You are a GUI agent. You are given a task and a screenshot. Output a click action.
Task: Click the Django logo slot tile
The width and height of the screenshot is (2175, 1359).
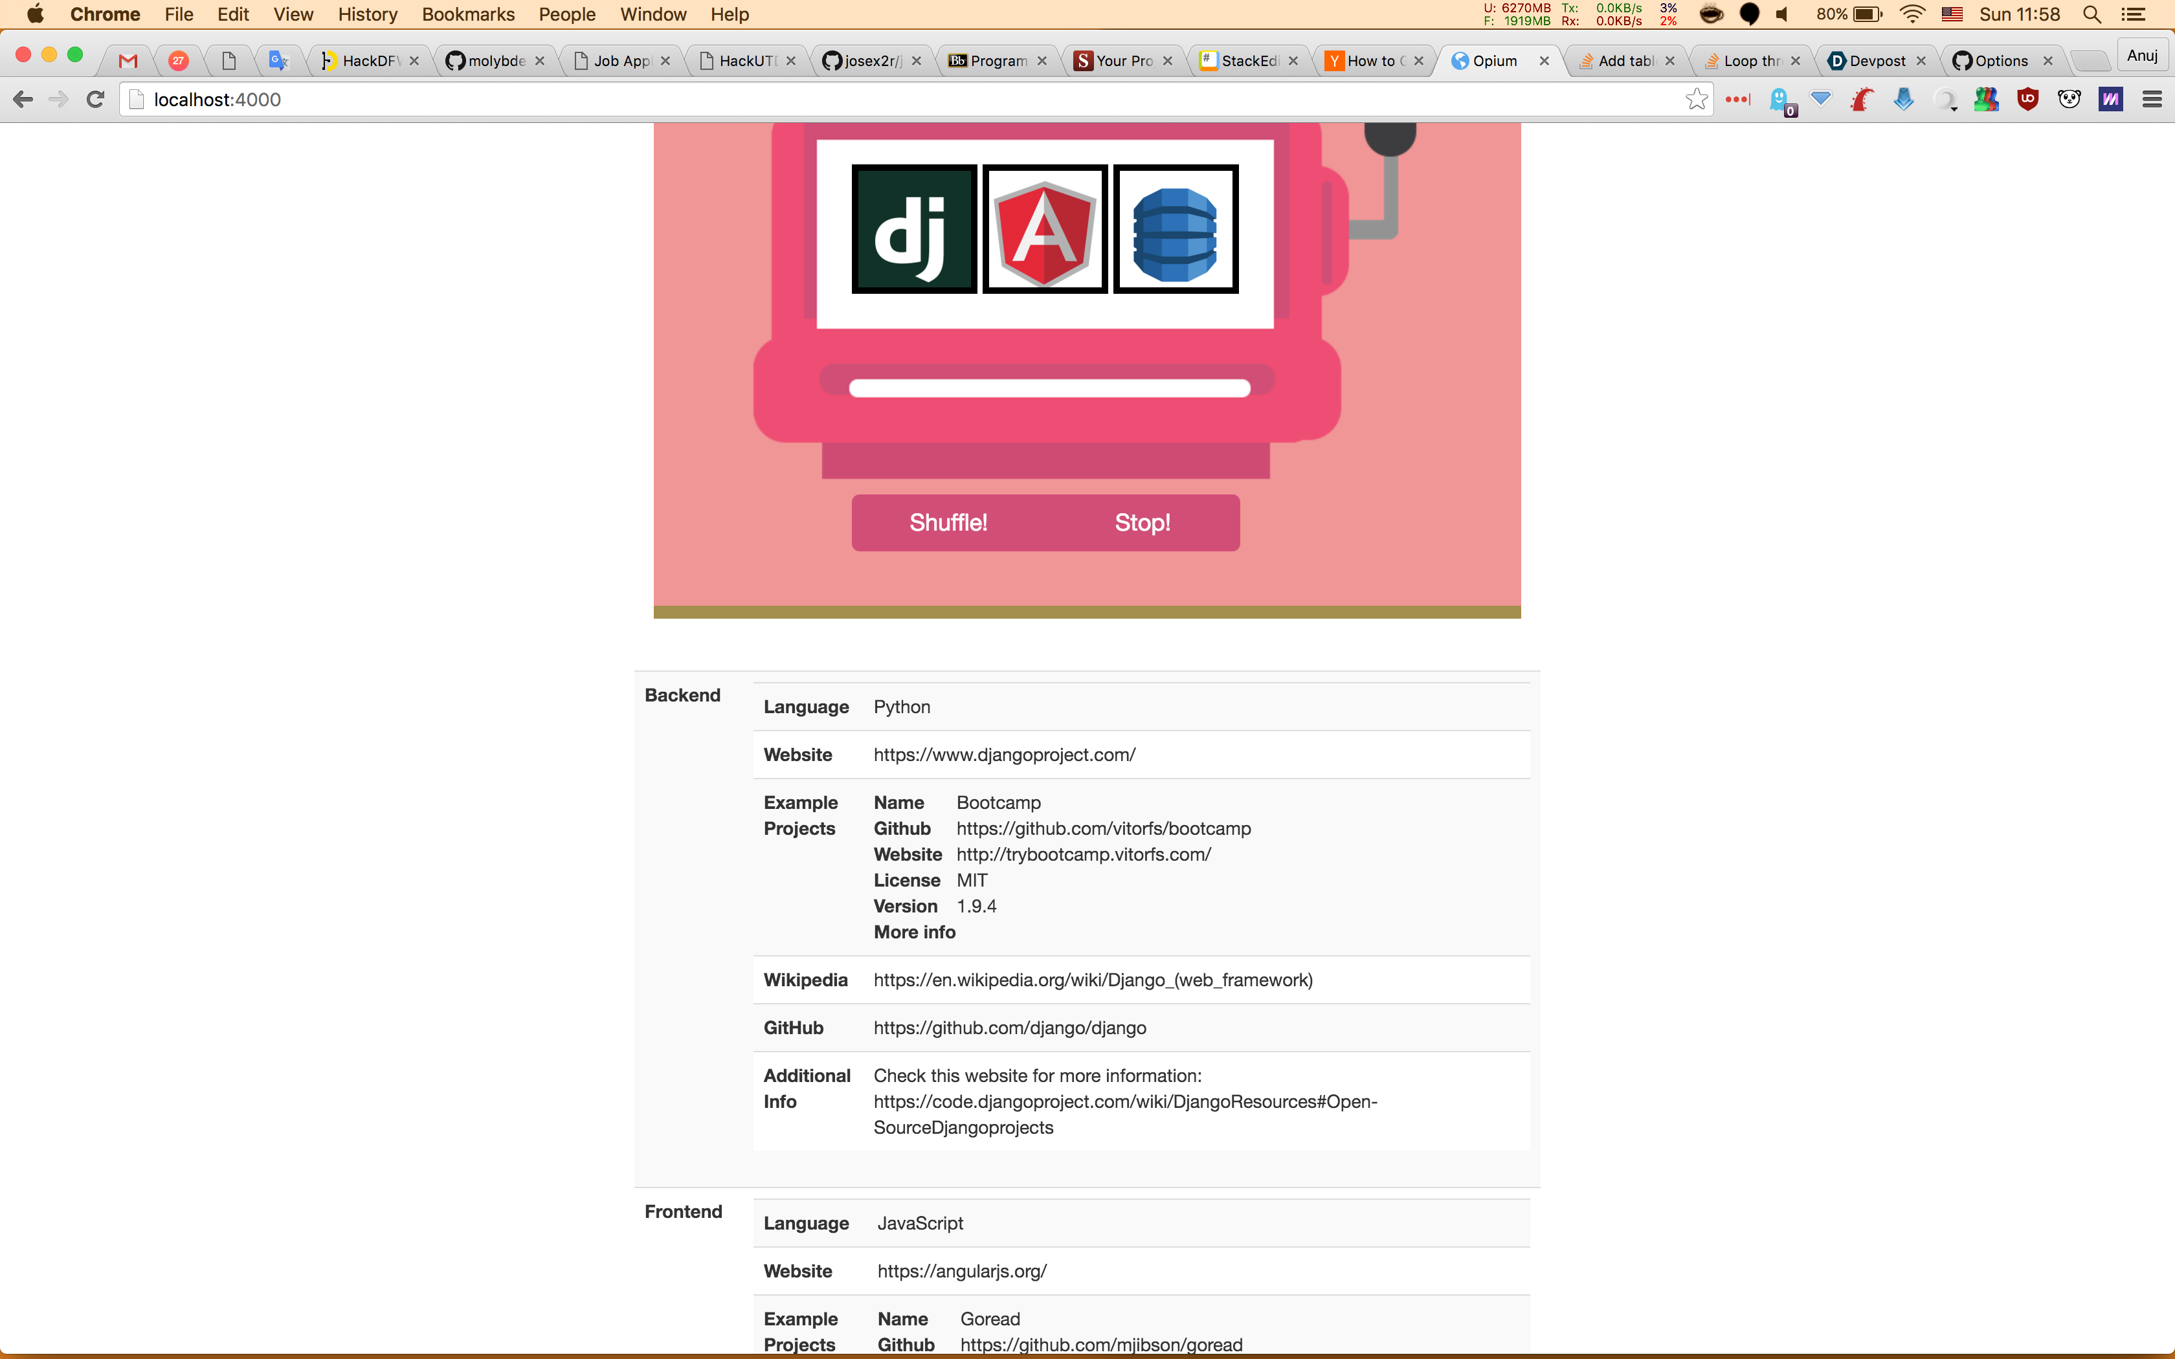pos(914,228)
